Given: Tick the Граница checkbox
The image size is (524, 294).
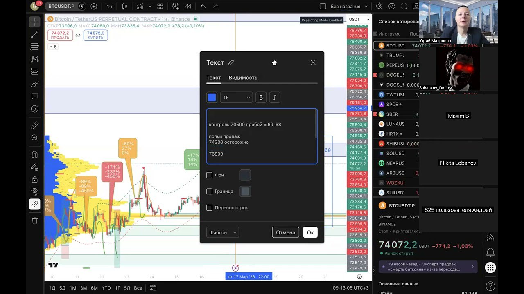Looking at the screenshot, I should click(x=209, y=192).
